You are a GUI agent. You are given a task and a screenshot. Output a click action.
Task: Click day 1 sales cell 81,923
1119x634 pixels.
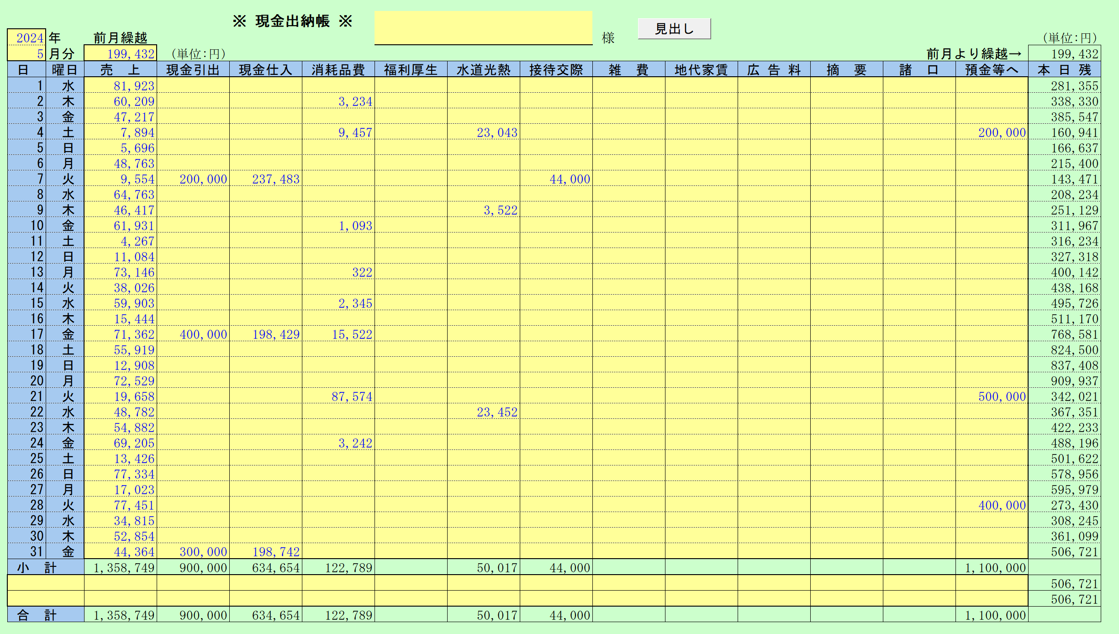pyautogui.click(x=121, y=85)
